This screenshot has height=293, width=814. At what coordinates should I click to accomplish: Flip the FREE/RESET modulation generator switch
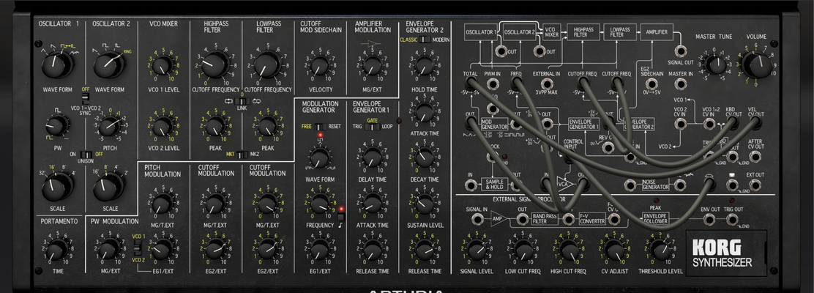321,126
